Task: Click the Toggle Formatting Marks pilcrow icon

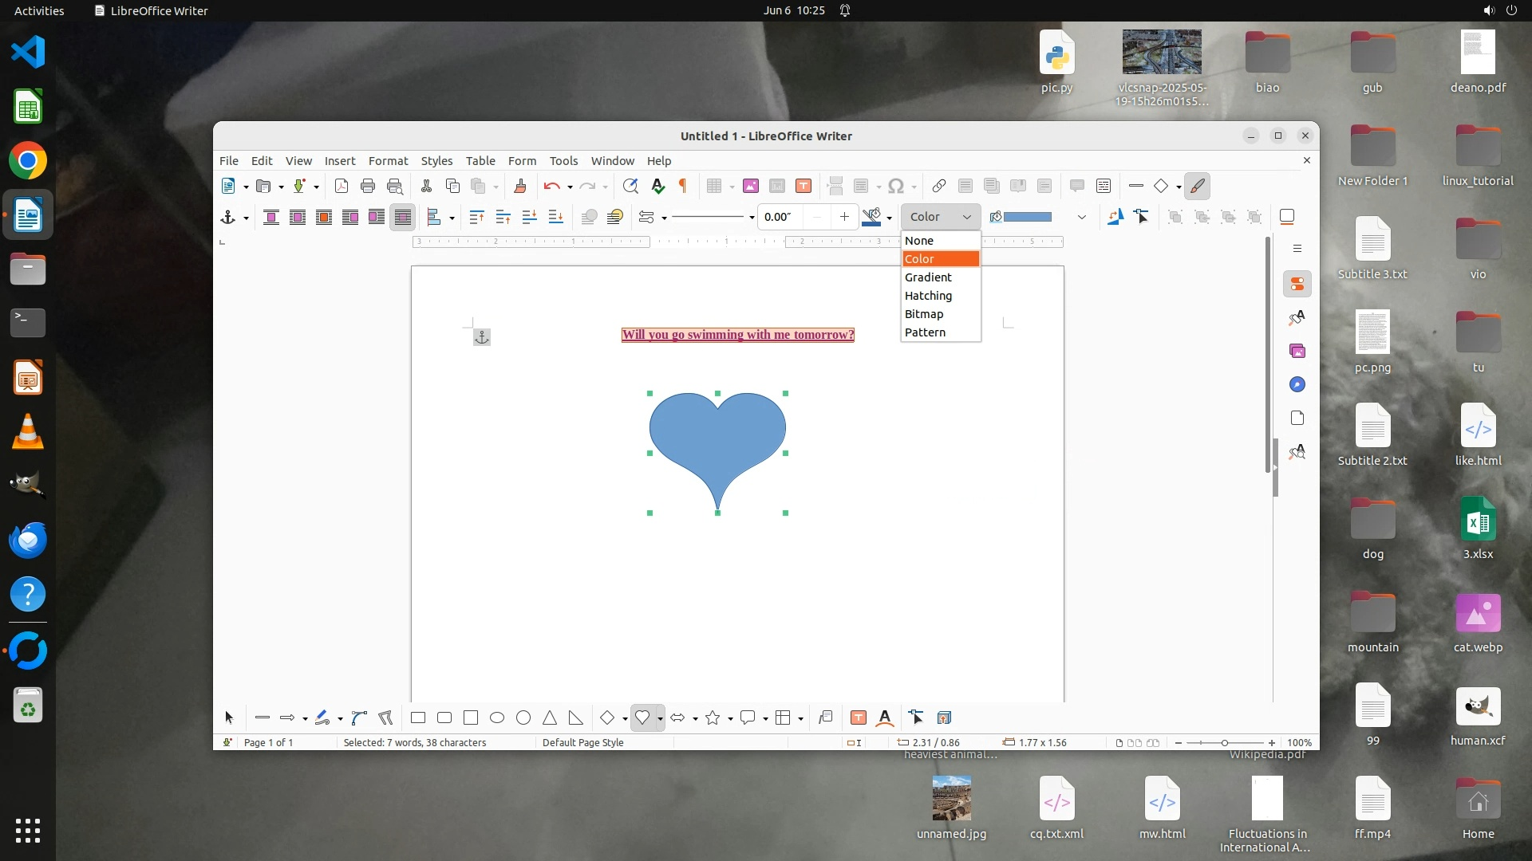Action: point(683,187)
